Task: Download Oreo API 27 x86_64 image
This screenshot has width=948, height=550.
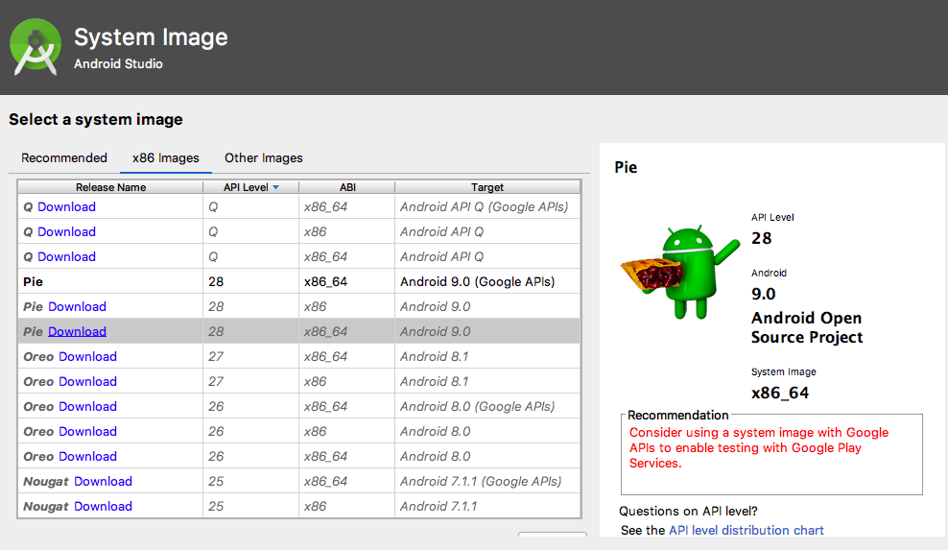Action: (x=87, y=357)
